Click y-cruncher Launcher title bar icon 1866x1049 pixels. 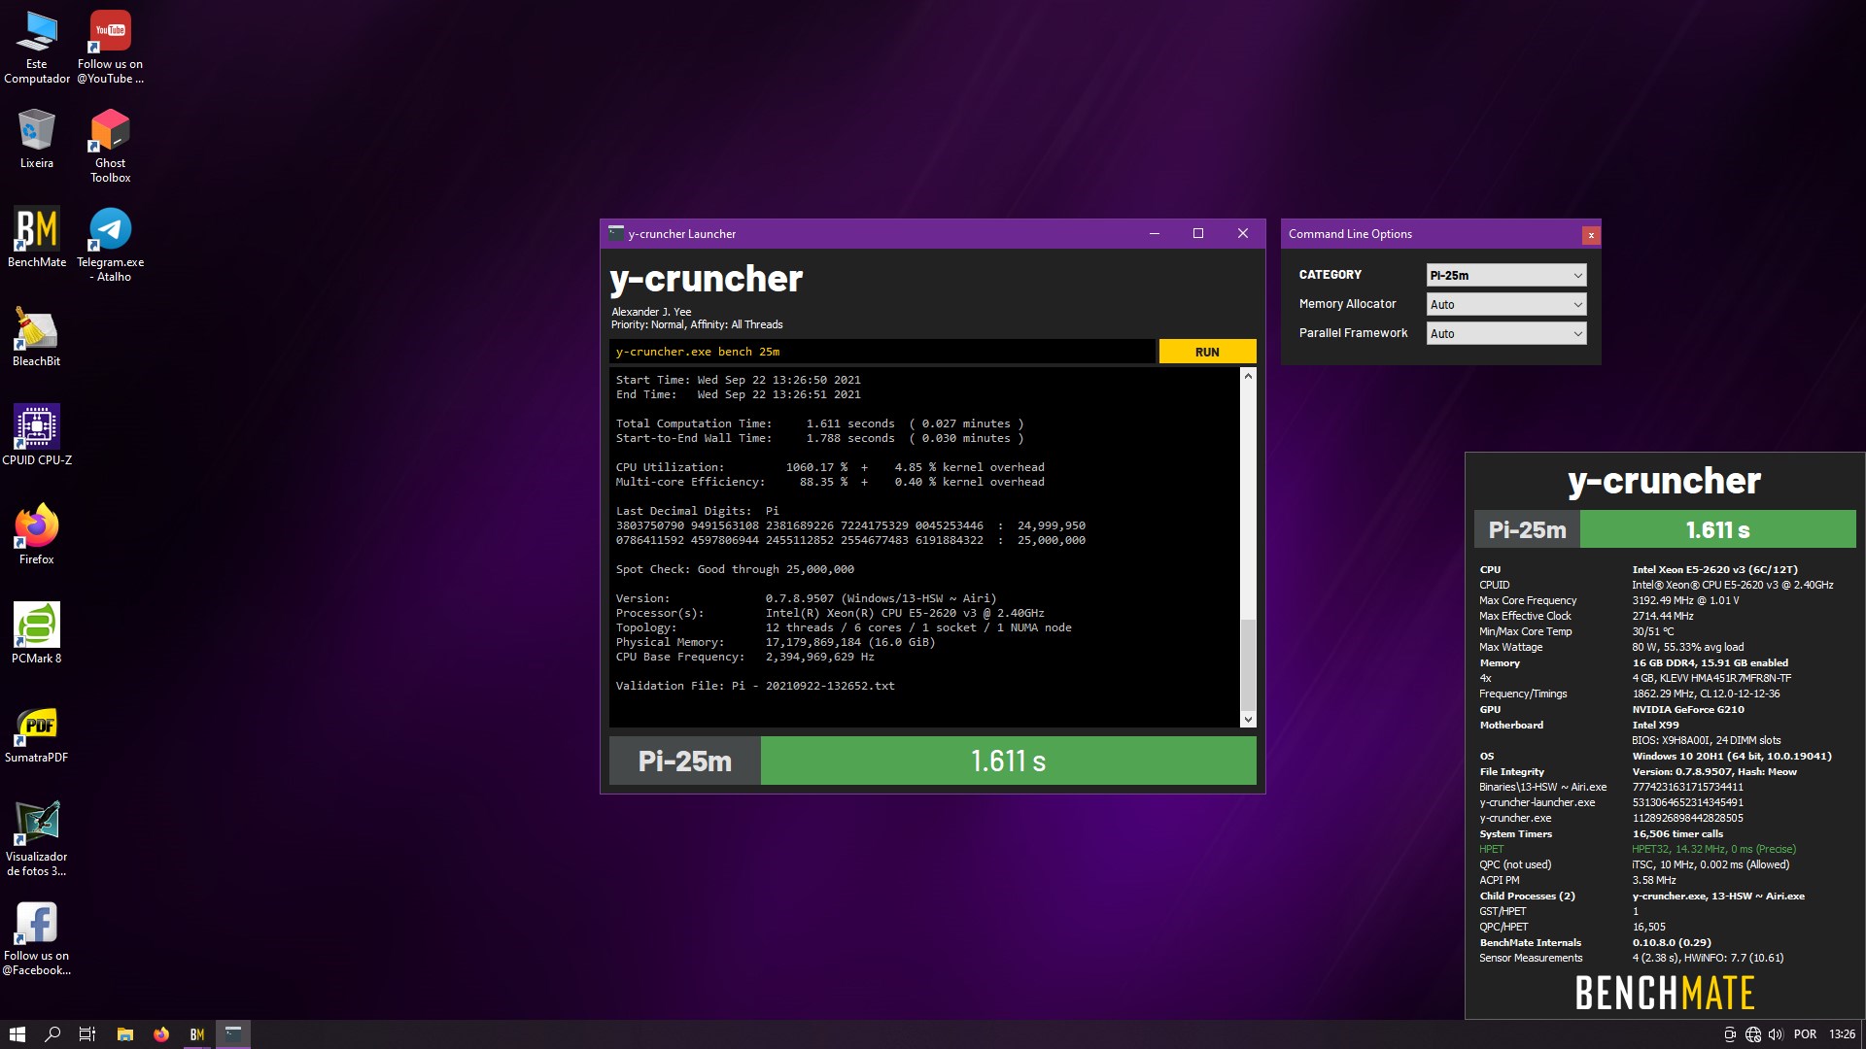[615, 233]
